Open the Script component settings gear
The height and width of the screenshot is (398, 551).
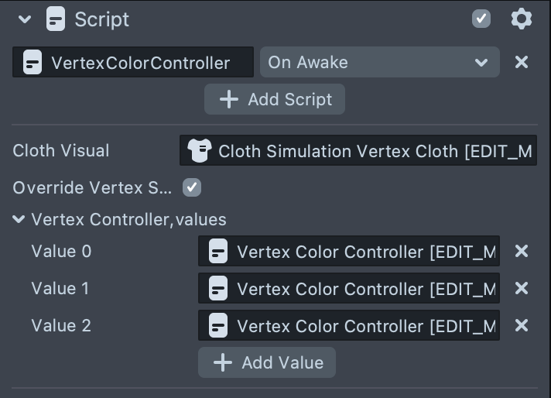[522, 19]
